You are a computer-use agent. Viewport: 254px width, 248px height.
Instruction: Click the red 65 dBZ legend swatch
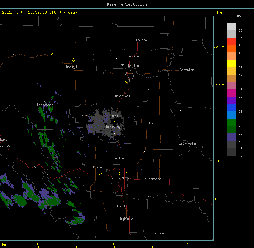[x=232, y=42]
